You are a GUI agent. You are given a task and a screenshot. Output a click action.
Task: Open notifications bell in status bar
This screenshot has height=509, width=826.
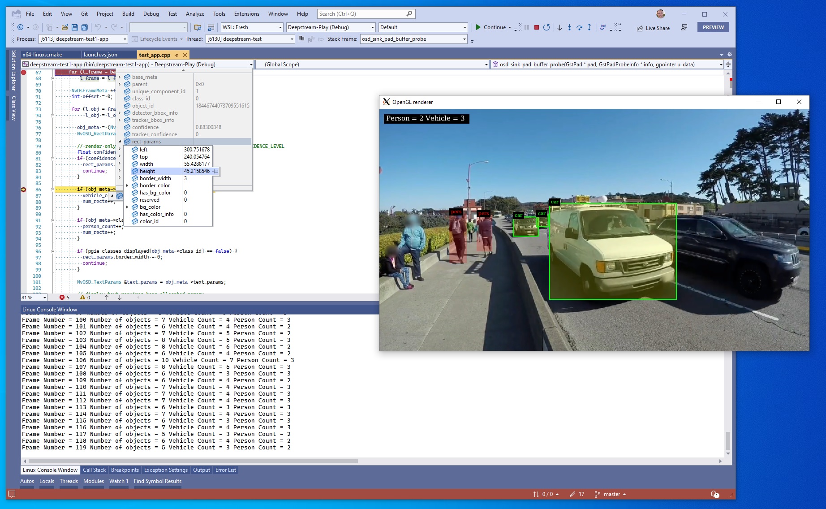(x=714, y=494)
